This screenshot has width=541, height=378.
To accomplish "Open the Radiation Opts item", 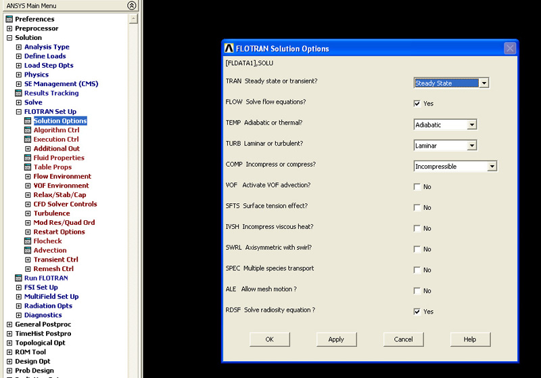I will point(48,306).
